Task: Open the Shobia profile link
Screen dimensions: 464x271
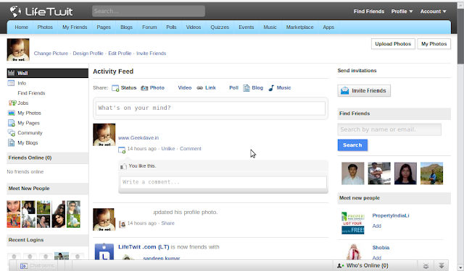Action: [x=381, y=248]
